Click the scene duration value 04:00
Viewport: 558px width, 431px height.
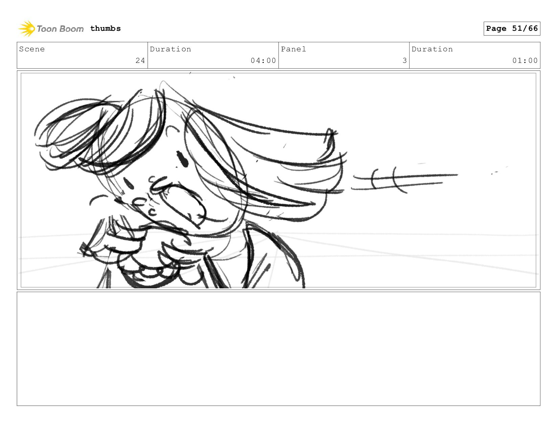point(263,61)
